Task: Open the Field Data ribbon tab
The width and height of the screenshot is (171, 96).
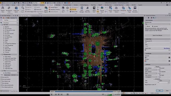Action: click(x=58, y=5)
